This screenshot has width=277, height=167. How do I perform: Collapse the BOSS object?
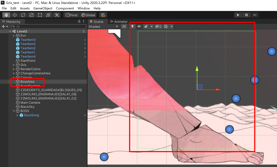click(14, 111)
